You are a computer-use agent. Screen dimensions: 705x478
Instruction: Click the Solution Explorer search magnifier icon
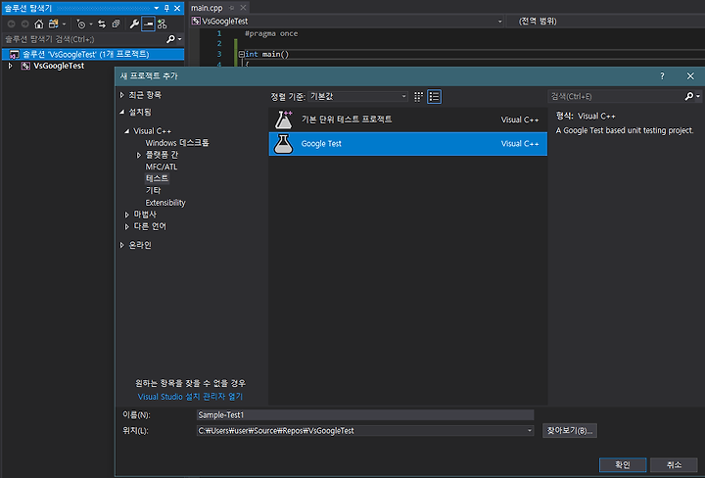pos(170,39)
